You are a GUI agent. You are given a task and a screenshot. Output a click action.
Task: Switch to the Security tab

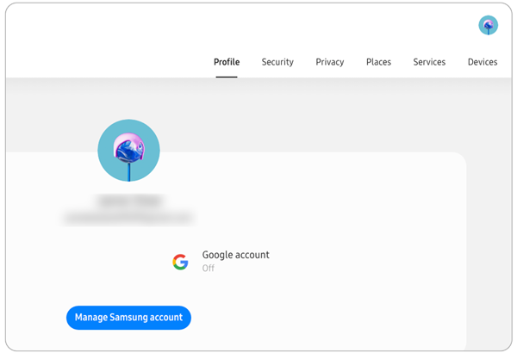coord(277,62)
